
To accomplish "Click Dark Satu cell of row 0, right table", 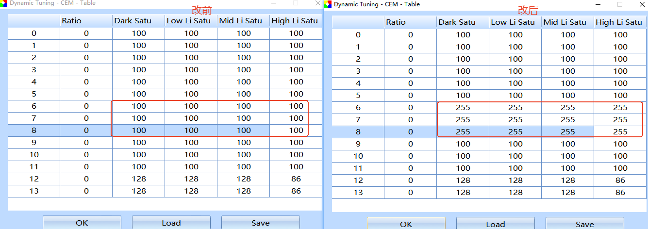I will (463, 35).
